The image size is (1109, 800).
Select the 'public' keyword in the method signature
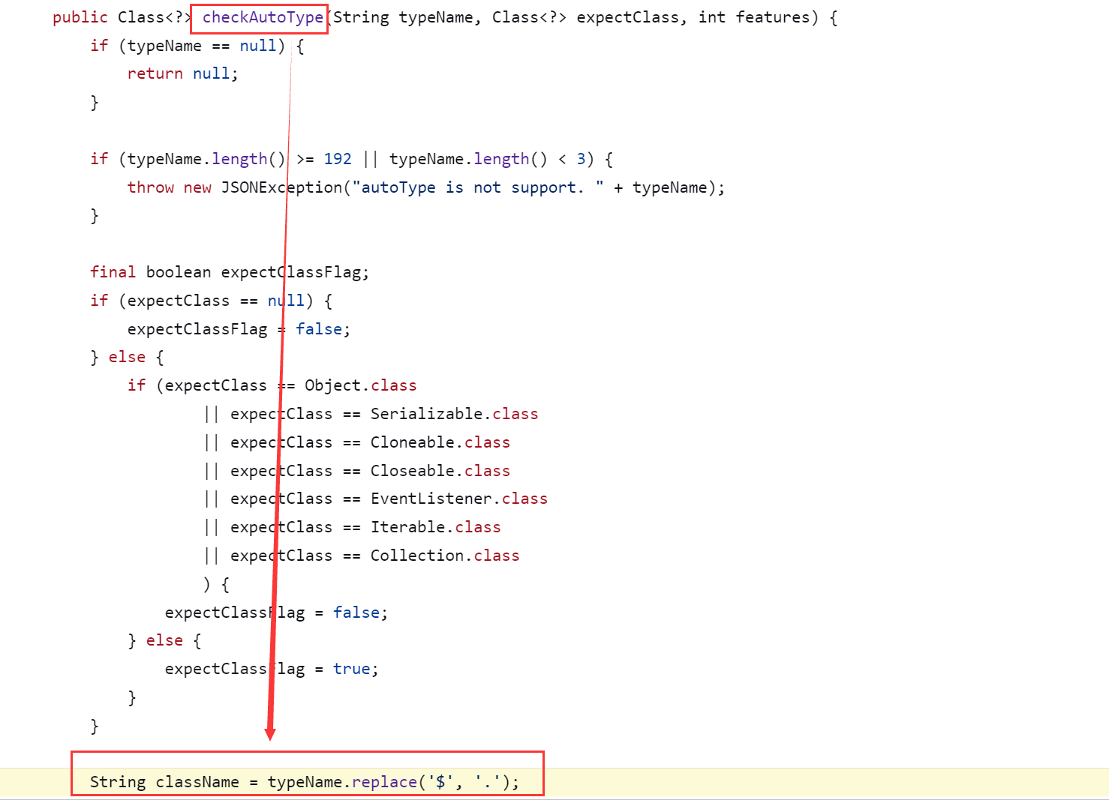(80, 17)
